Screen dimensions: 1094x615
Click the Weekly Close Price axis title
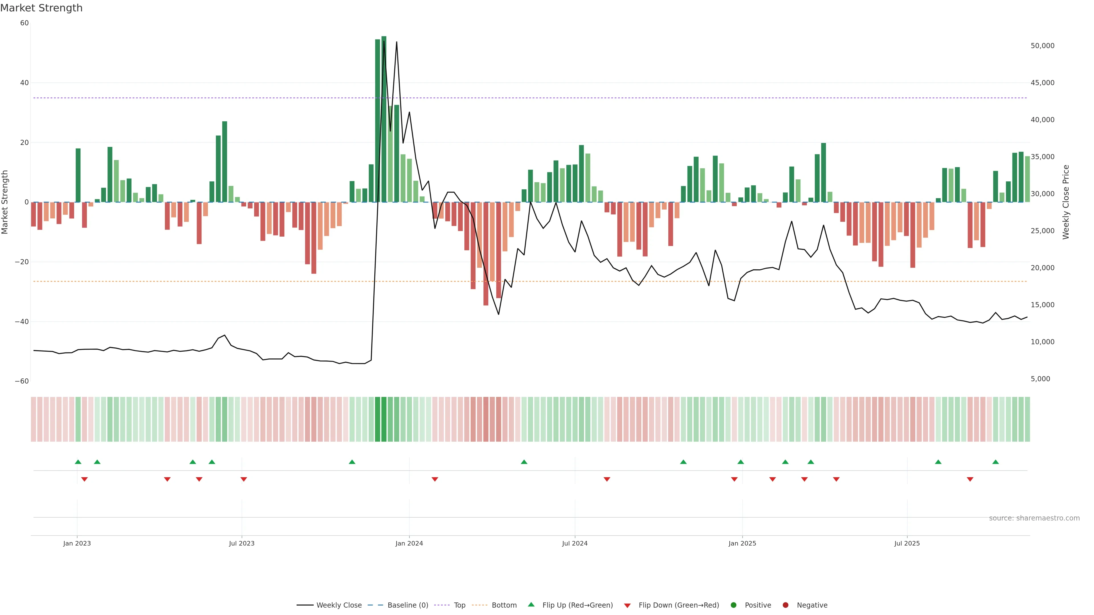[1066, 202]
